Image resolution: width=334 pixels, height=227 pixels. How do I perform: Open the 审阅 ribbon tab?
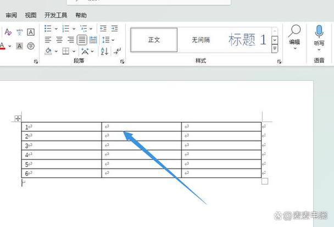click(x=12, y=15)
